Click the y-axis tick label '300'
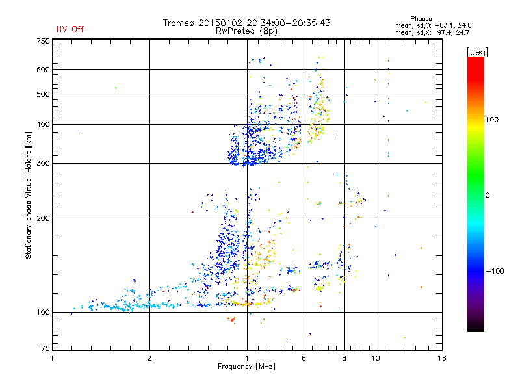 point(43,163)
